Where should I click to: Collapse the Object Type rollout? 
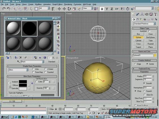(144, 28)
